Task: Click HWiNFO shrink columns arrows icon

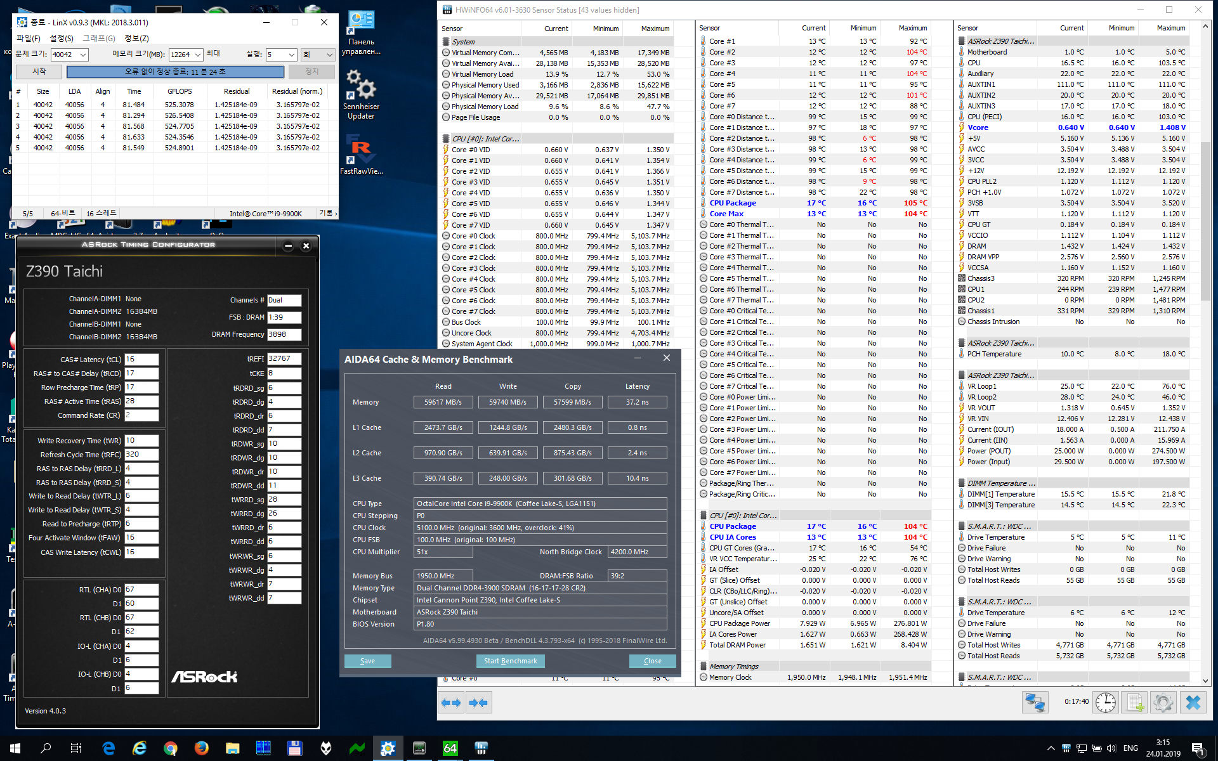Action: click(478, 703)
